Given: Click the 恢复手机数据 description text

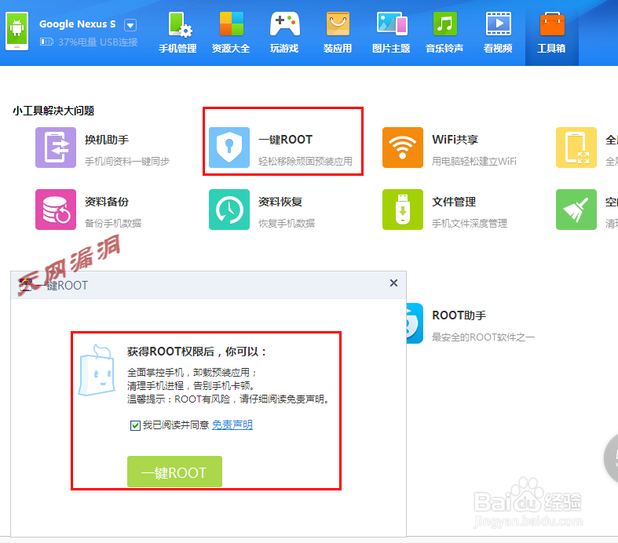Looking at the screenshot, I should click(287, 224).
